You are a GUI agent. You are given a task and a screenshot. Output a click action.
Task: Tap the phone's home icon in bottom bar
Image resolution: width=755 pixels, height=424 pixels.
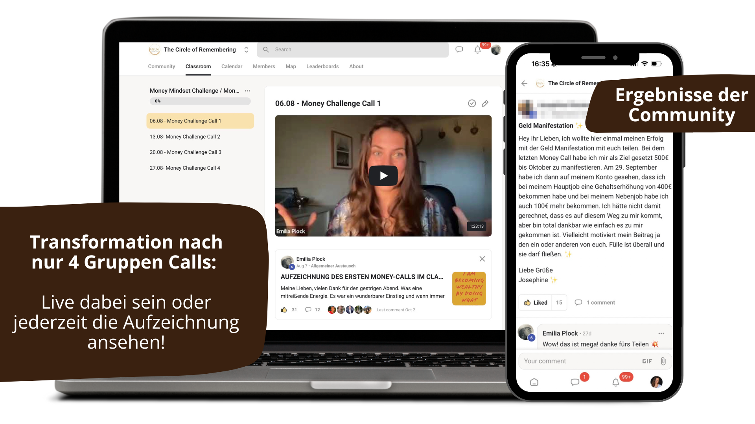point(534,382)
